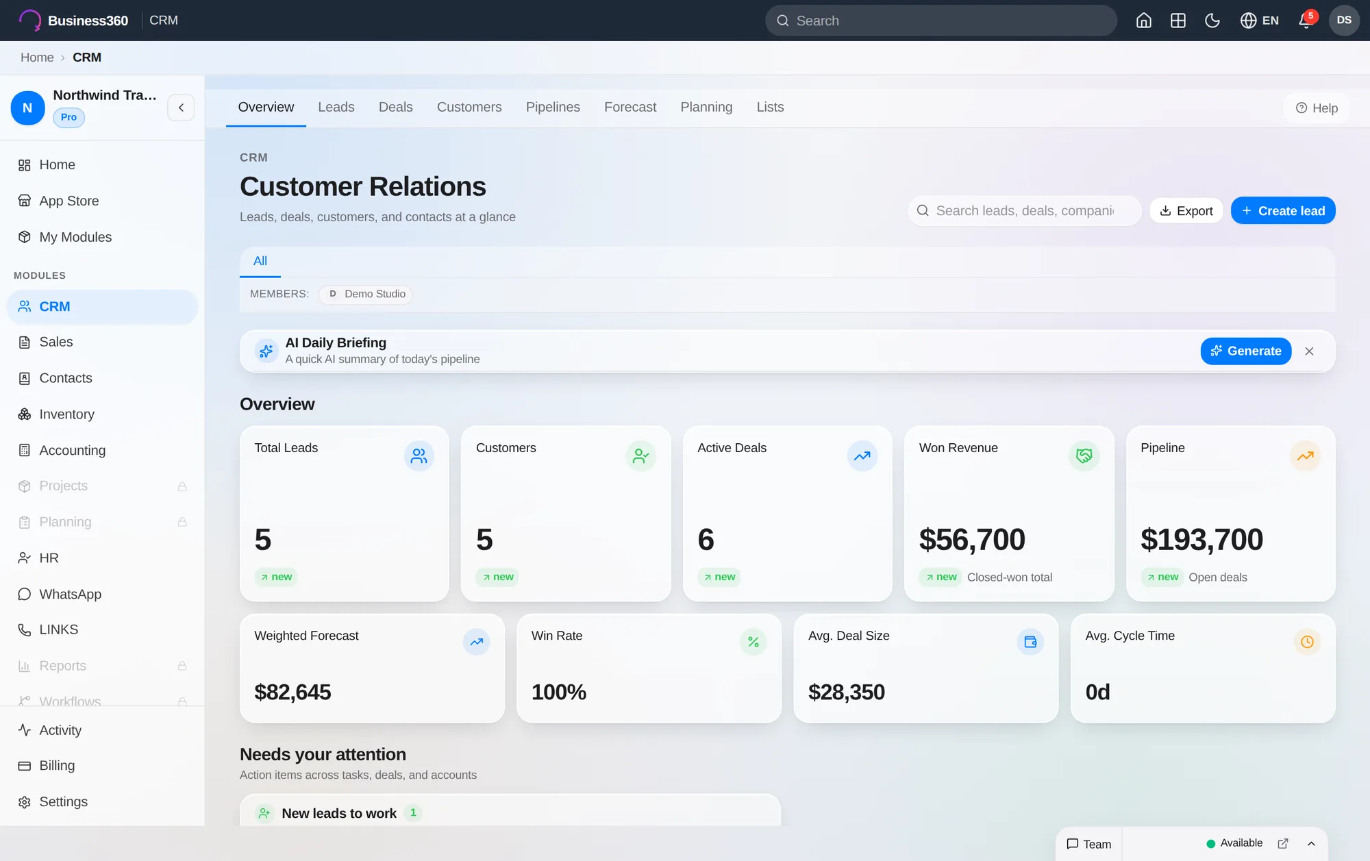
Task: Open the locked Projects module
Action: (102, 486)
